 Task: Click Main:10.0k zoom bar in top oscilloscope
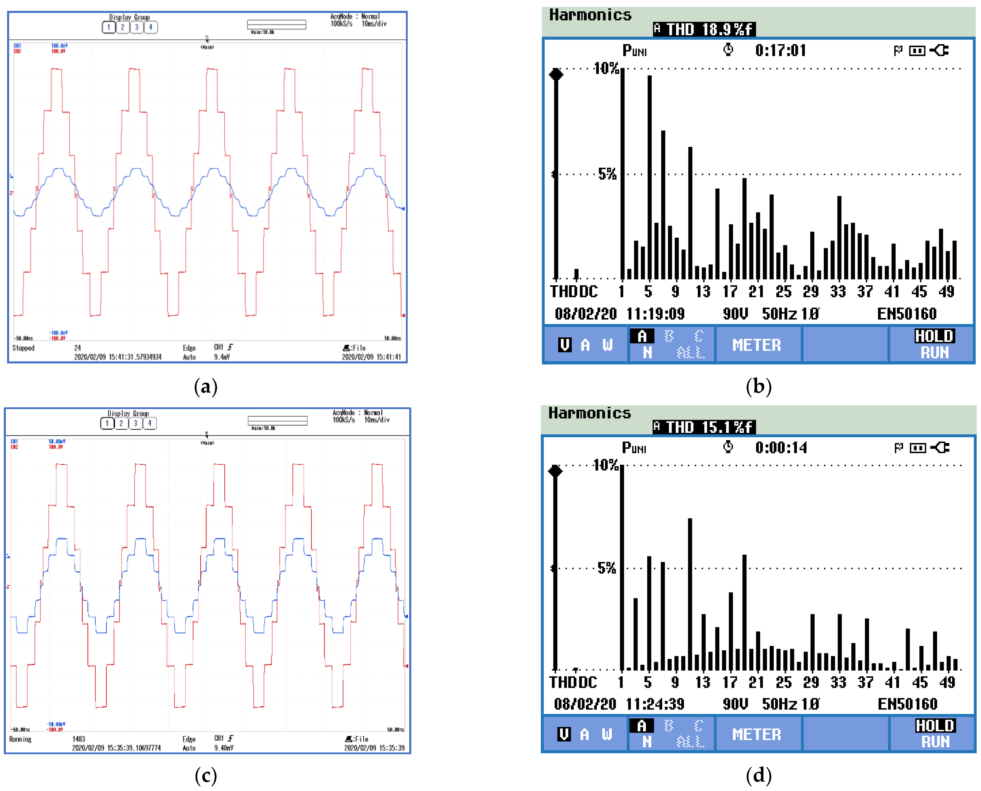click(276, 25)
